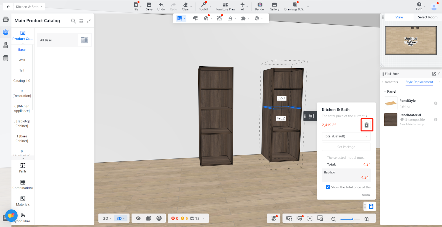Click the search icon in Product Catalog

(73, 21)
